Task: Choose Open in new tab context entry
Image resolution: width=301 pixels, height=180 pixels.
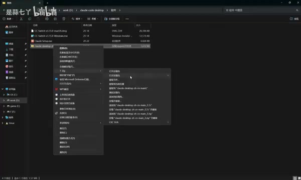Action: tap(78, 52)
